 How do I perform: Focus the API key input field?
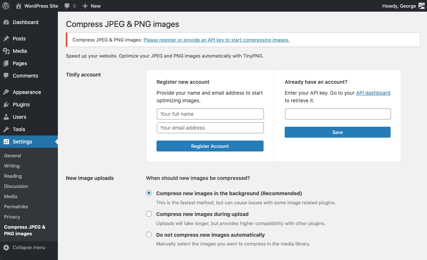[x=338, y=114]
